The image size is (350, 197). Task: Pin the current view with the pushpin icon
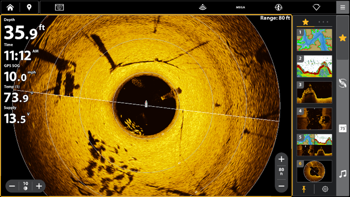click(304, 189)
